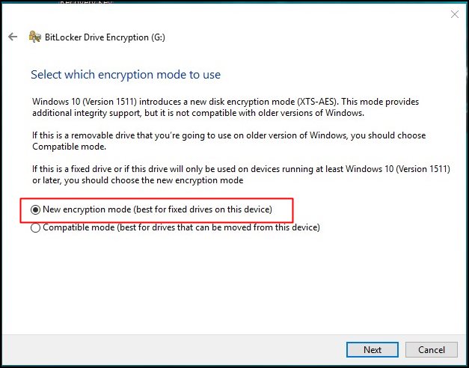
Task: Click the 'BitLocker Drive Encryption (G:)' window title
Action: click(x=105, y=37)
